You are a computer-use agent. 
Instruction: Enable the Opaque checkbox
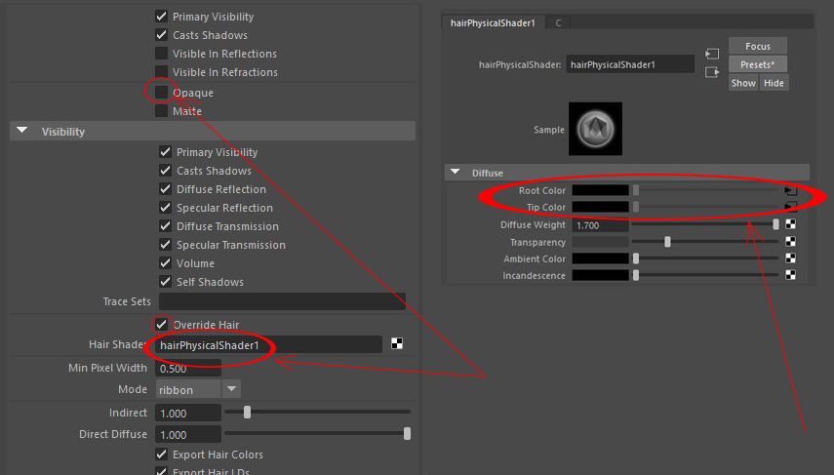pos(161,92)
